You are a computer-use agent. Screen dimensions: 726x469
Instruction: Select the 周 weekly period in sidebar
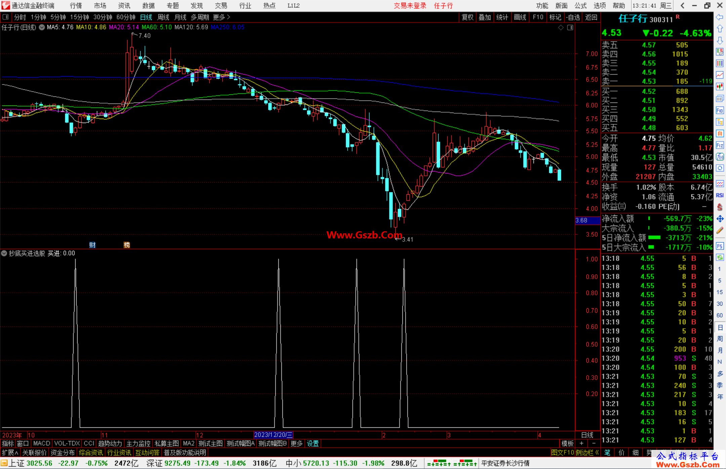[x=720, y=339]
